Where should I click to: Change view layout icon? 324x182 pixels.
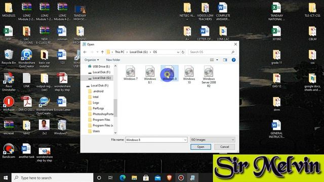pos(212,60)
